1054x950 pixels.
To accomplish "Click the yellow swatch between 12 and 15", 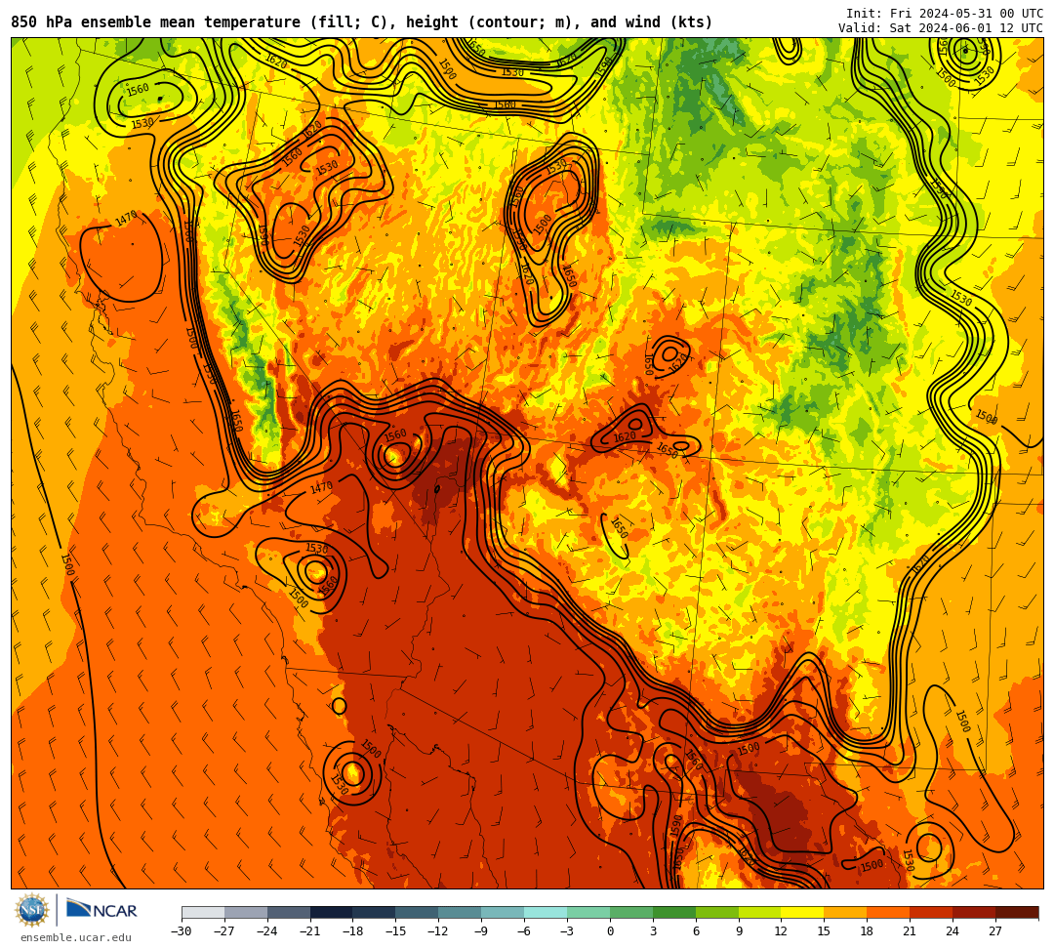I will tap(802, 912).
